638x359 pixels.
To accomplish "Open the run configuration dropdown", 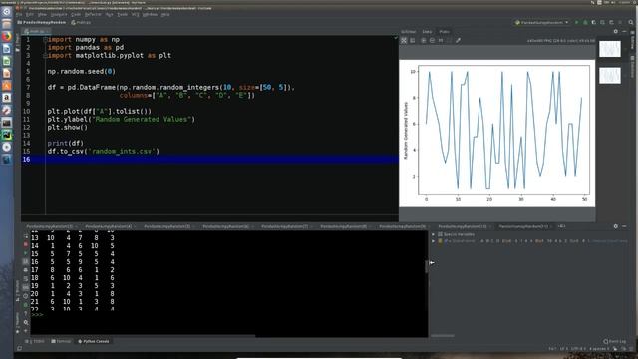I will click(541, 22).
